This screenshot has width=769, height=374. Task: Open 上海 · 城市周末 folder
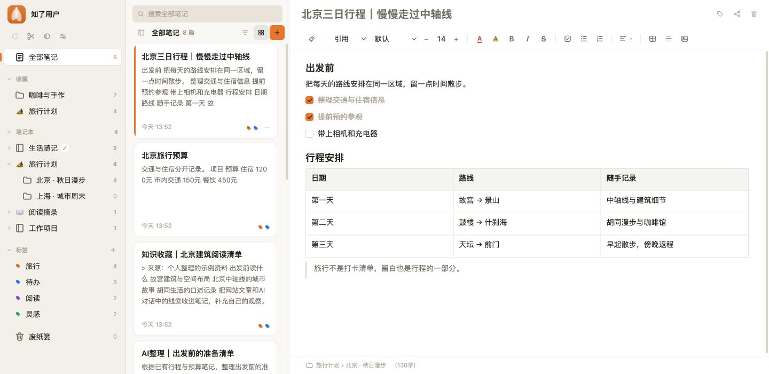click(x=62, y=196)
